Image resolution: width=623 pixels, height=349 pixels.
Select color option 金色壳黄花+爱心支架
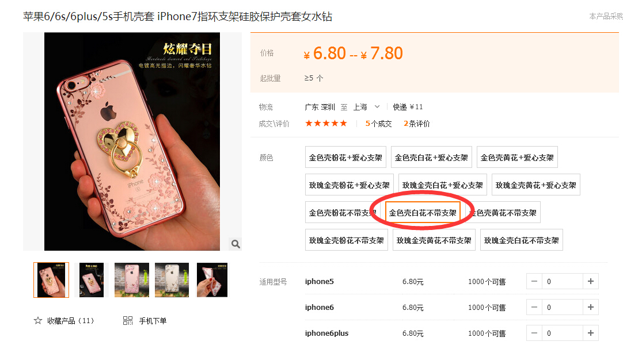click(517, 157)
